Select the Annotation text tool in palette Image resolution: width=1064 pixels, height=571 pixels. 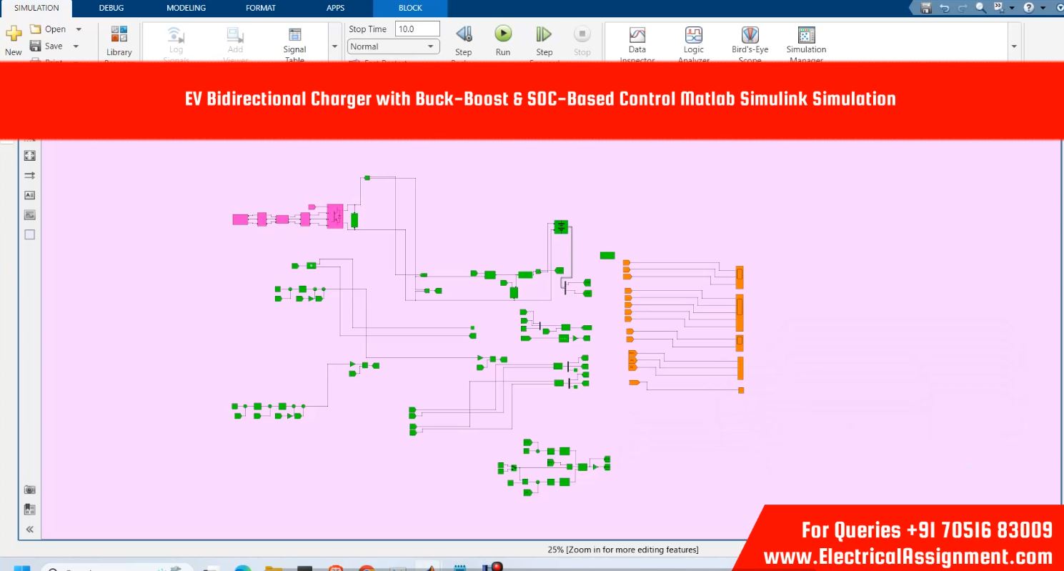[29, 195]
